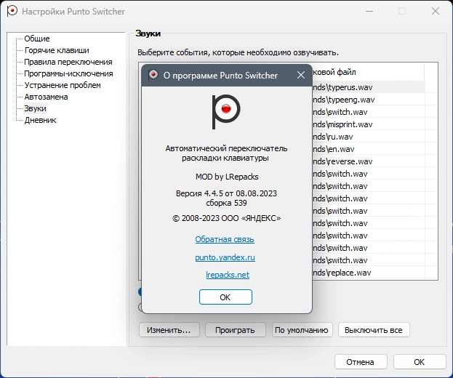Select Устранение проблем in the tree
Image resolution: width=453 pixels, height=378 pixels.
coord(63,85)
